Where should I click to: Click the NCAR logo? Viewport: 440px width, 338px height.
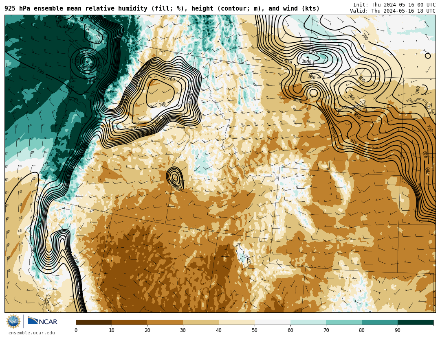[x=42, y=321]
